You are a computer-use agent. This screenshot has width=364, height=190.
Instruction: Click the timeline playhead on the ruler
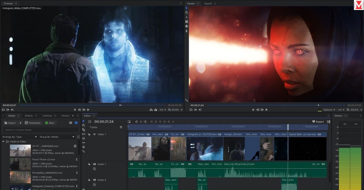click(x=288, y=127)
